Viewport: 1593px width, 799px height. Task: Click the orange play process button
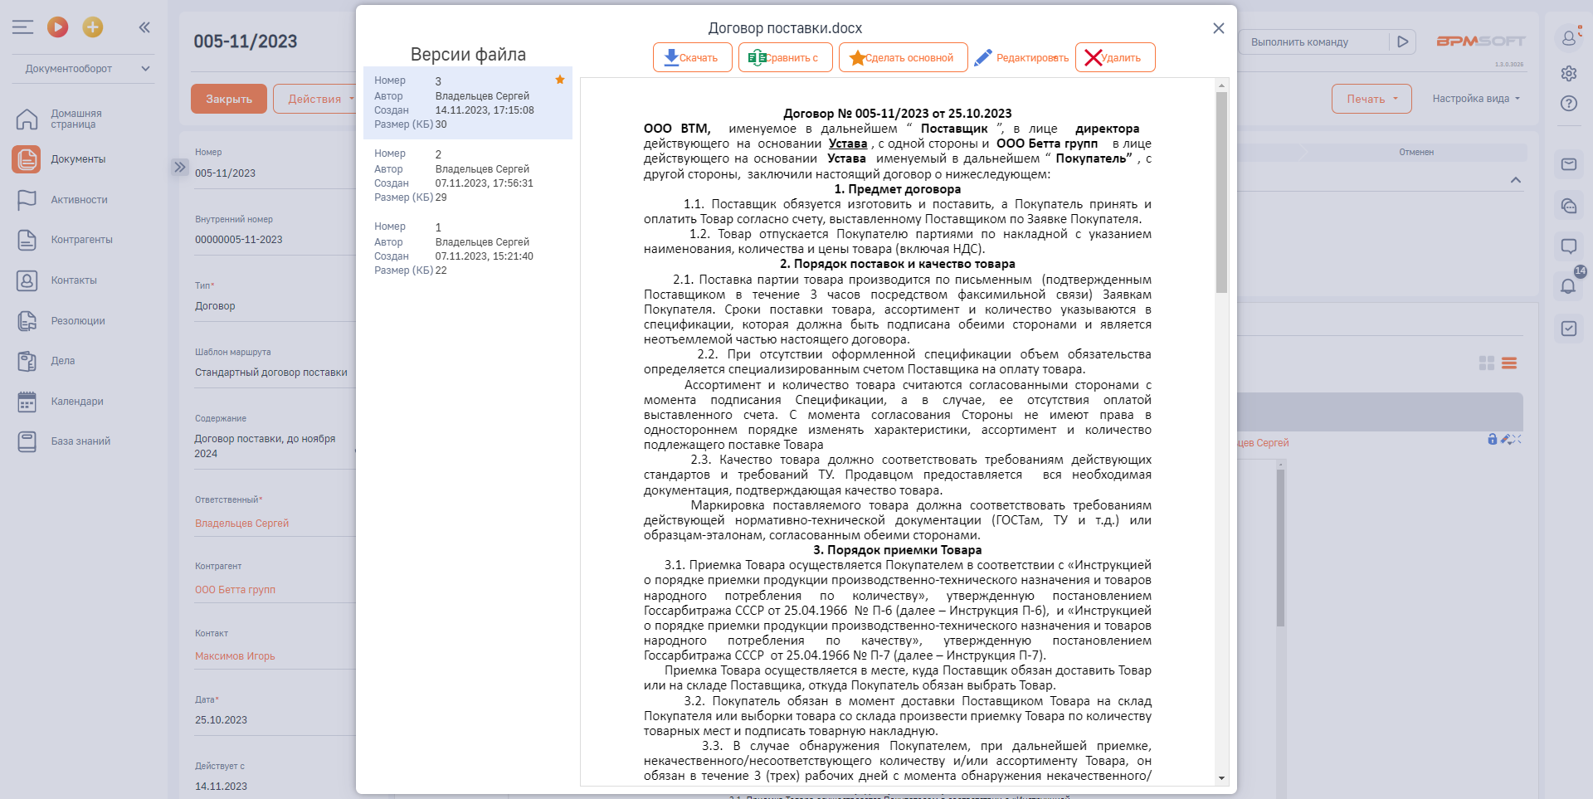(58, 27)
